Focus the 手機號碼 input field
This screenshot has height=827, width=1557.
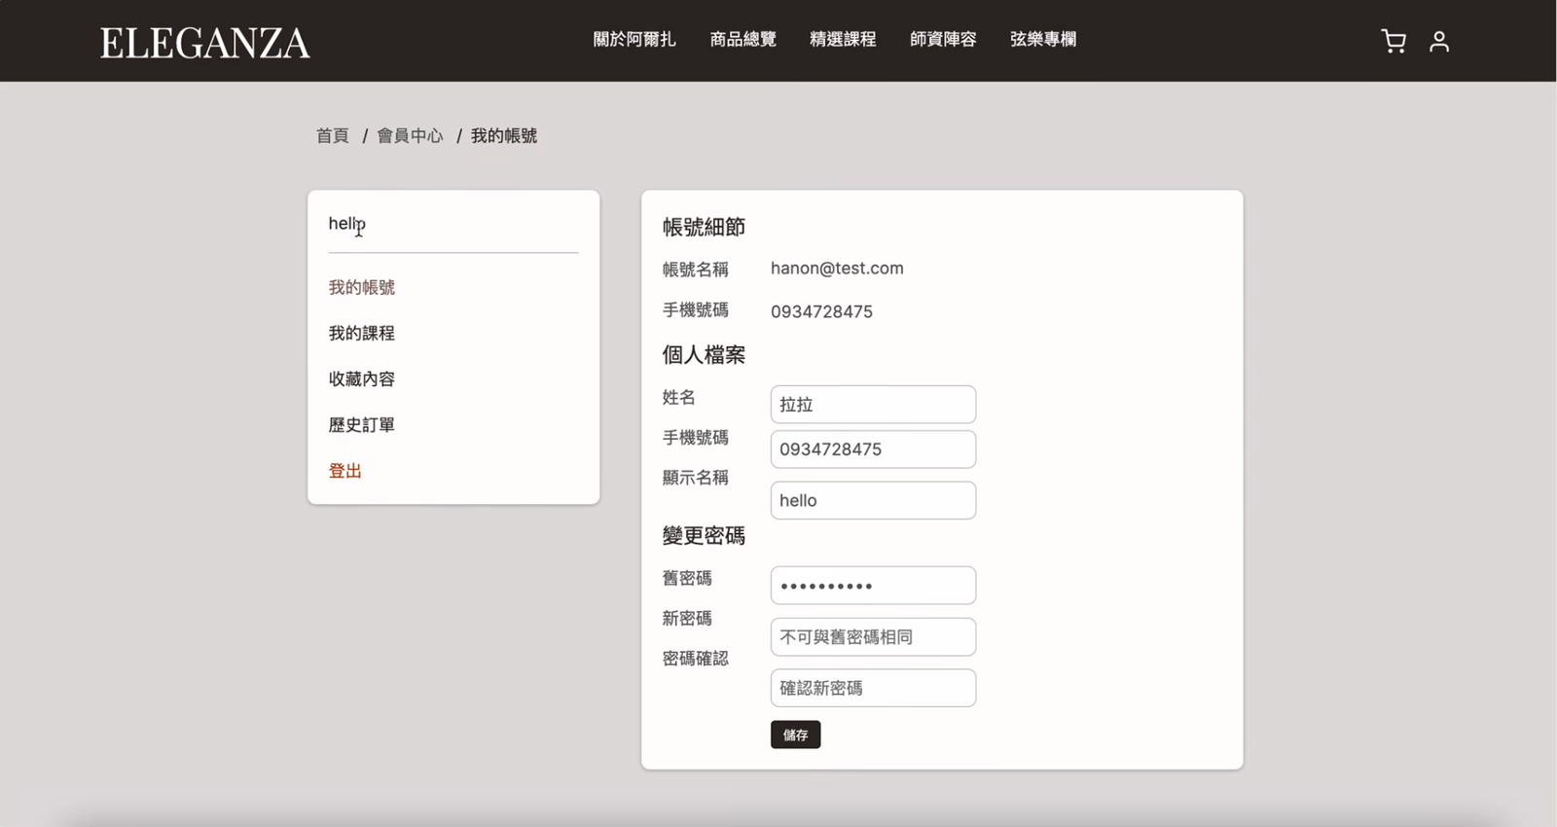[873, 449]
